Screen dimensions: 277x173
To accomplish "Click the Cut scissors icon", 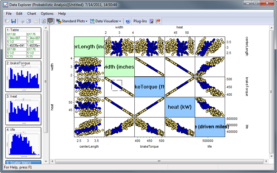I will coord(22,21).
